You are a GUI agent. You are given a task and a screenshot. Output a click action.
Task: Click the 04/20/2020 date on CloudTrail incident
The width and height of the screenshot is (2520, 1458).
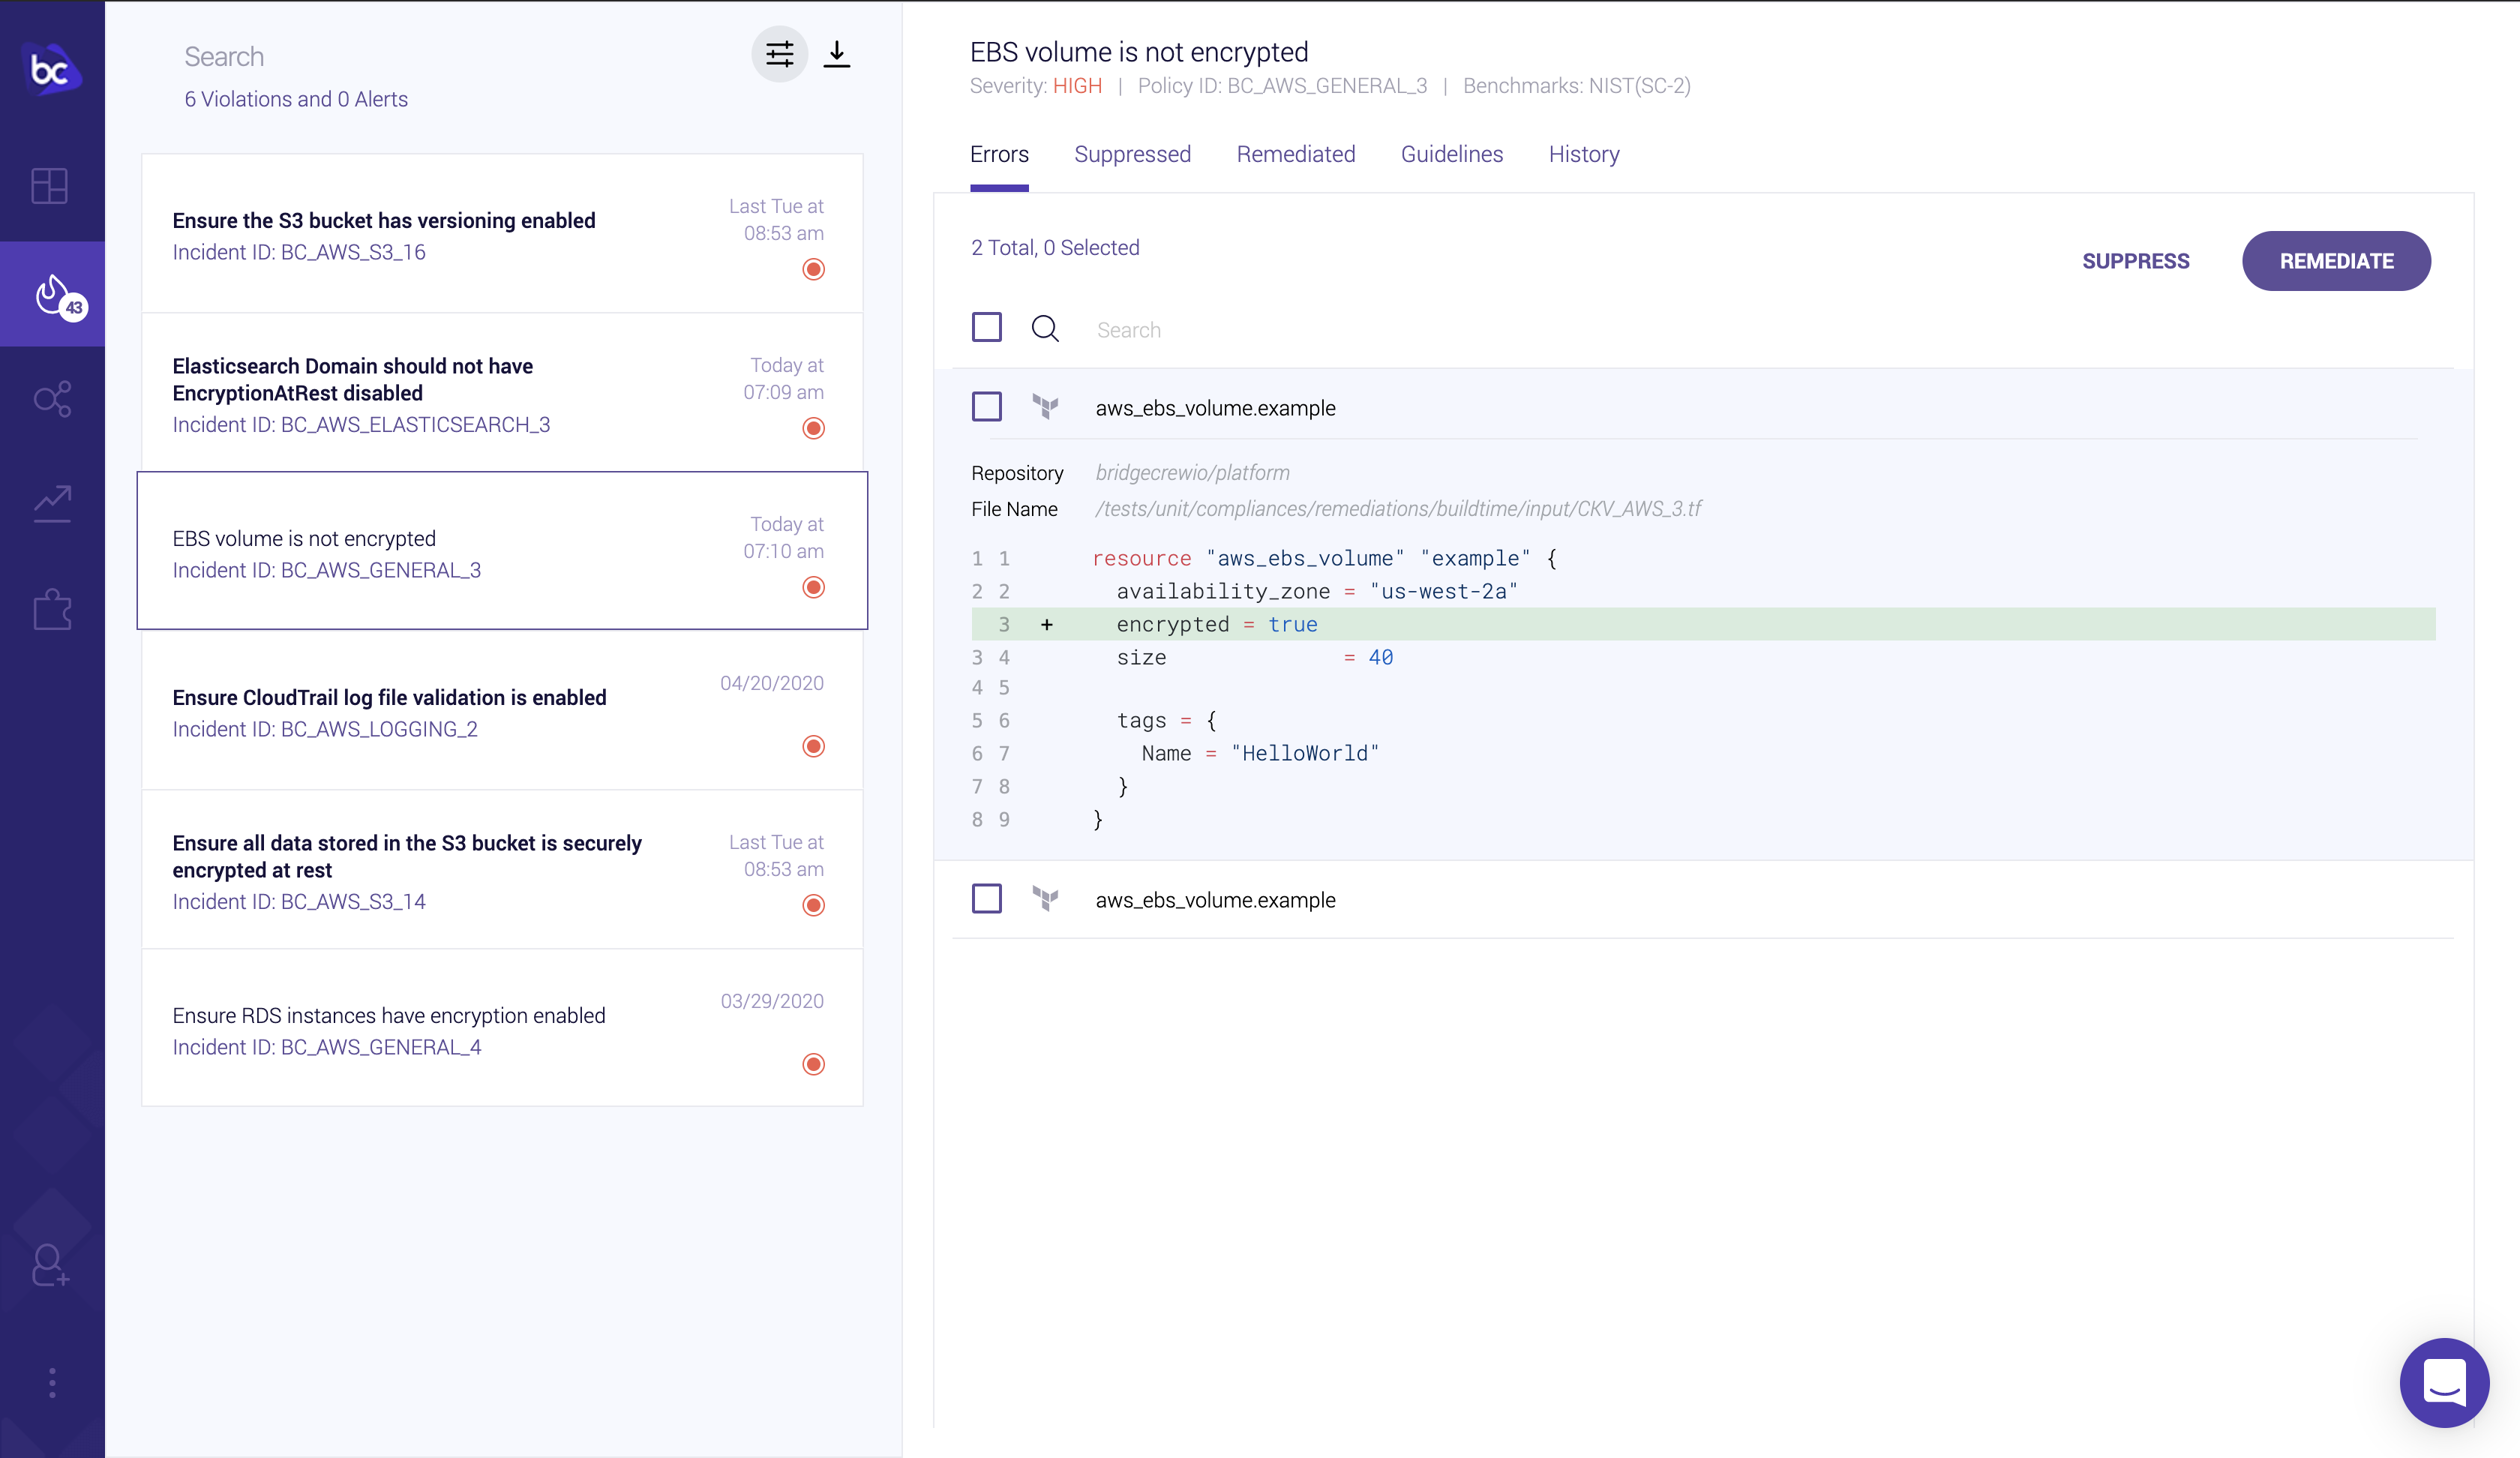(x=772, y=683)
